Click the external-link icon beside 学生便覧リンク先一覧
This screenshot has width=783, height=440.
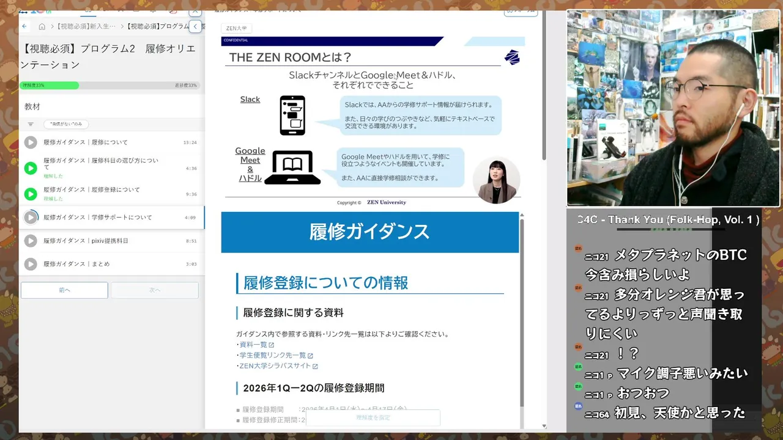coord(310,356)
